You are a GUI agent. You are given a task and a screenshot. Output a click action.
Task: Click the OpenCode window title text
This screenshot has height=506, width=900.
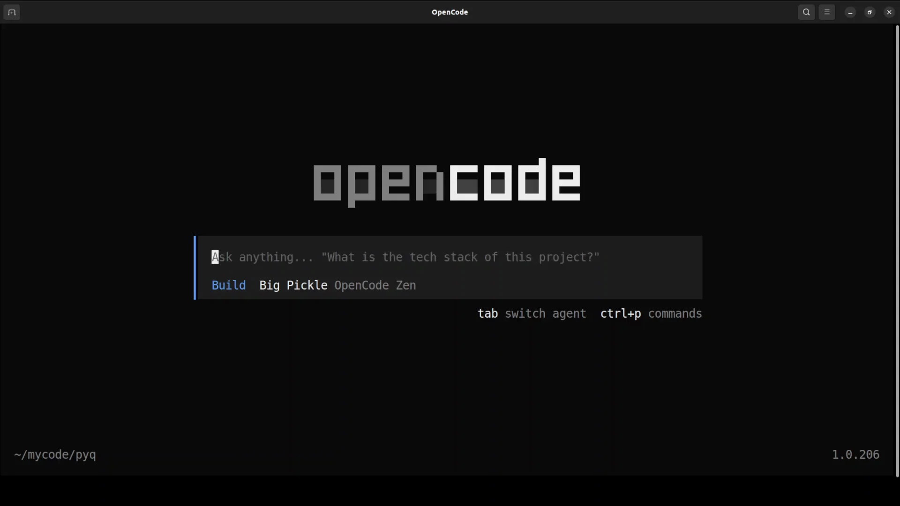(x=450, y=12)
